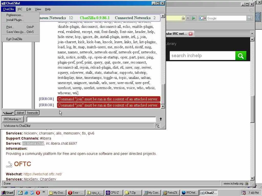The height and width of the screenshot is (196, 262).
Task: Click the browser search magnifier icon
Action: coord(249,18)
